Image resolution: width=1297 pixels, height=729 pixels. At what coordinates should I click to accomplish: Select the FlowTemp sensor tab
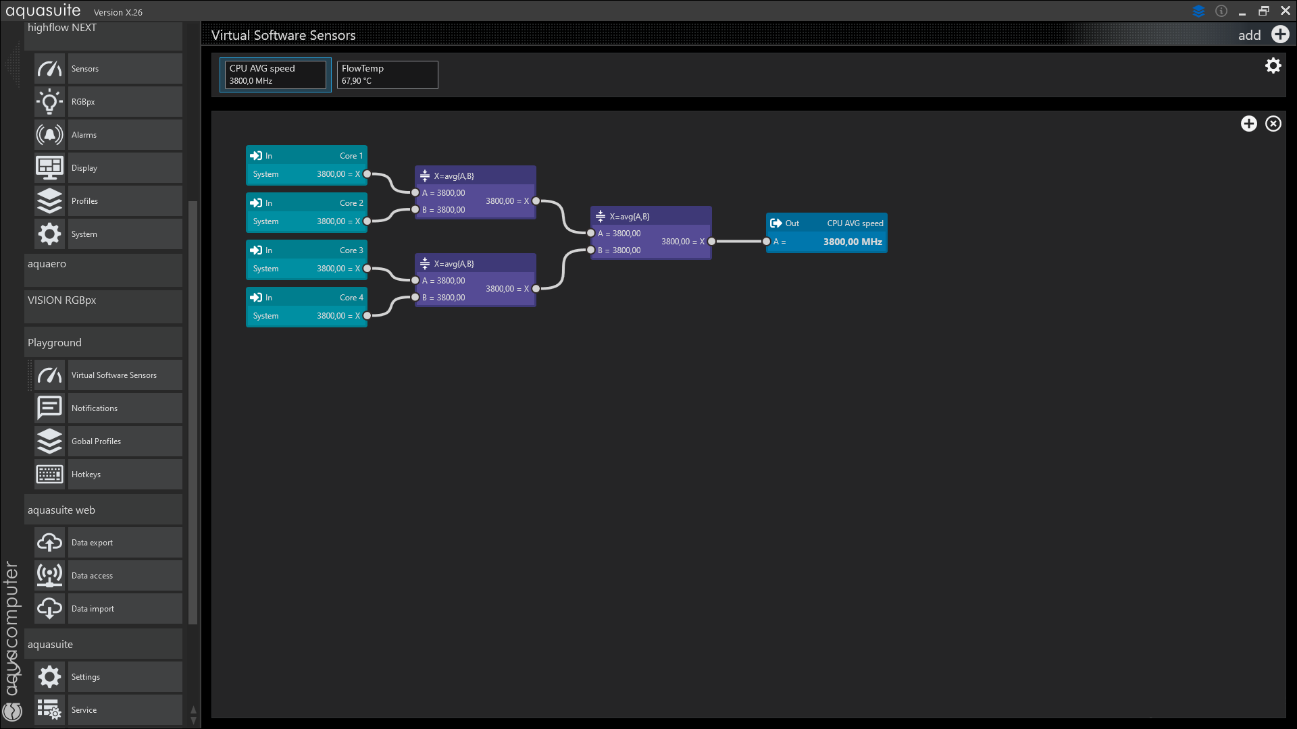coord(388,74)
